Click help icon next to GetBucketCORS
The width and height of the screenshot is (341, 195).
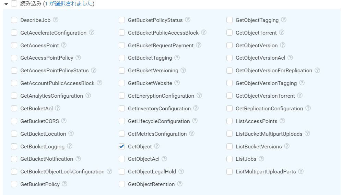[64, 121]
